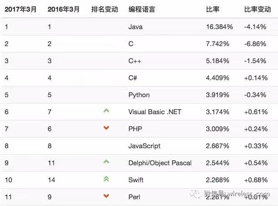The height and width of the screenshot is (206, 278).
Task: Click the green up arrow beside Visual Basic .NET
Action: pyautogui.click(x=106, y=111)
